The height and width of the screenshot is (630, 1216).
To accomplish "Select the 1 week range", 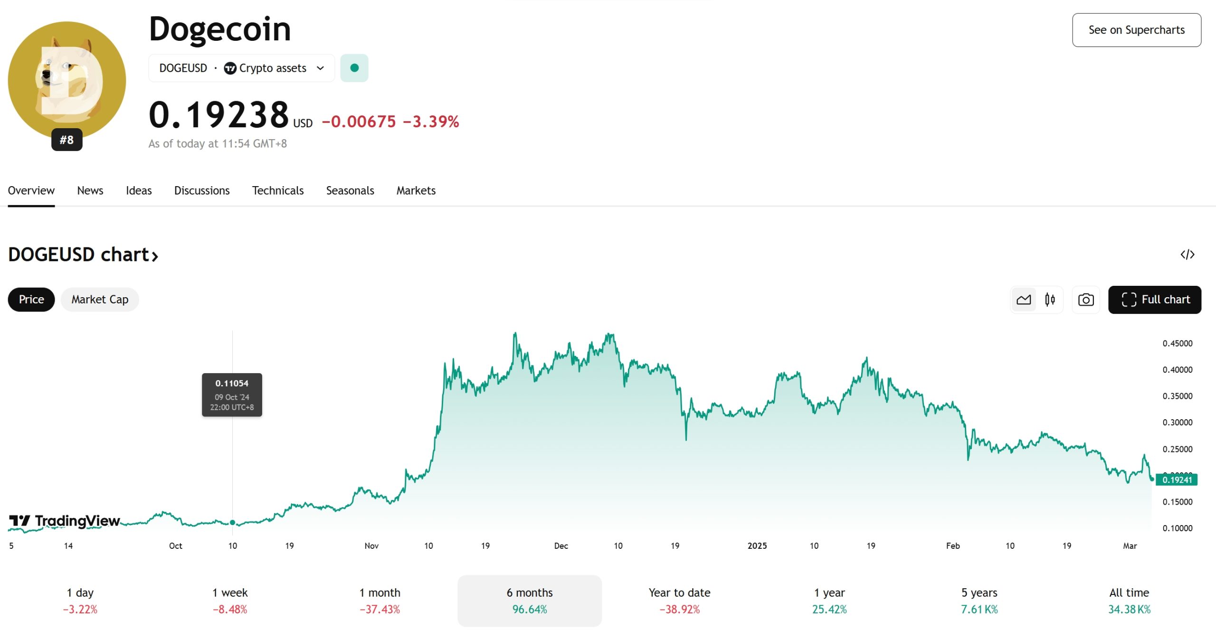I will pos(230,601).
